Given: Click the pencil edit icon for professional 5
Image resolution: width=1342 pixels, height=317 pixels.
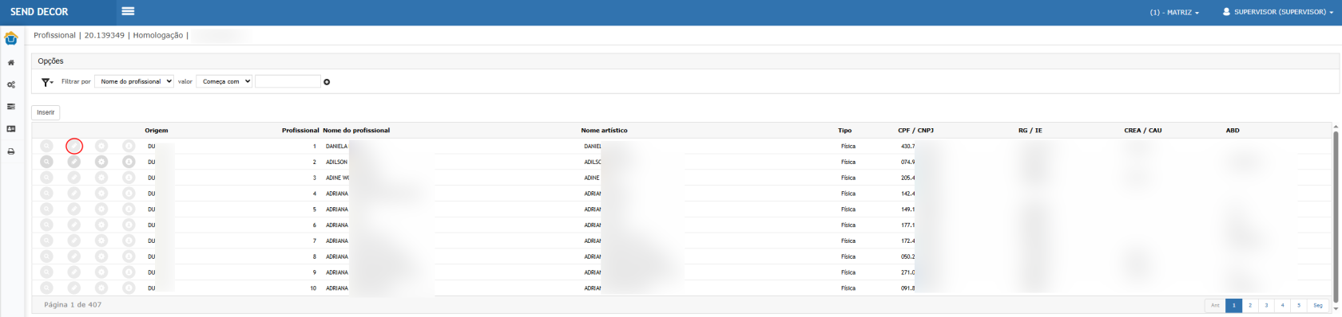Looking at the screenshot, I should [x=74, y=209].
